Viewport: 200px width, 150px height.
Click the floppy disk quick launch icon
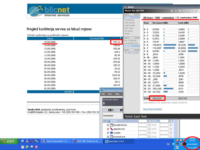click(27, 141)
